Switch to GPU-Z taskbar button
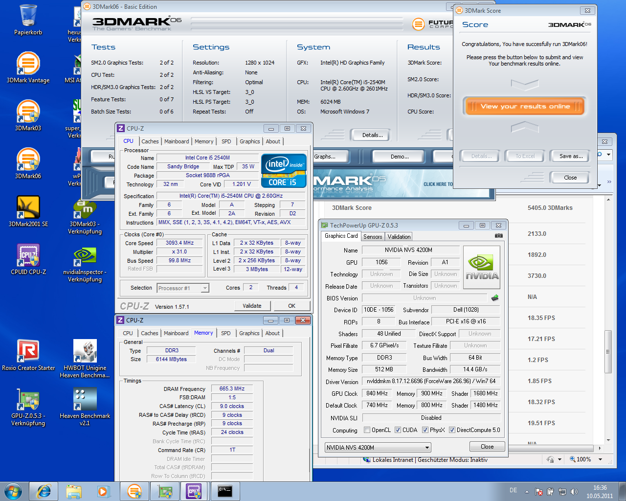Image resolution: width=626 pixels, height=501 pixels. 165,491
